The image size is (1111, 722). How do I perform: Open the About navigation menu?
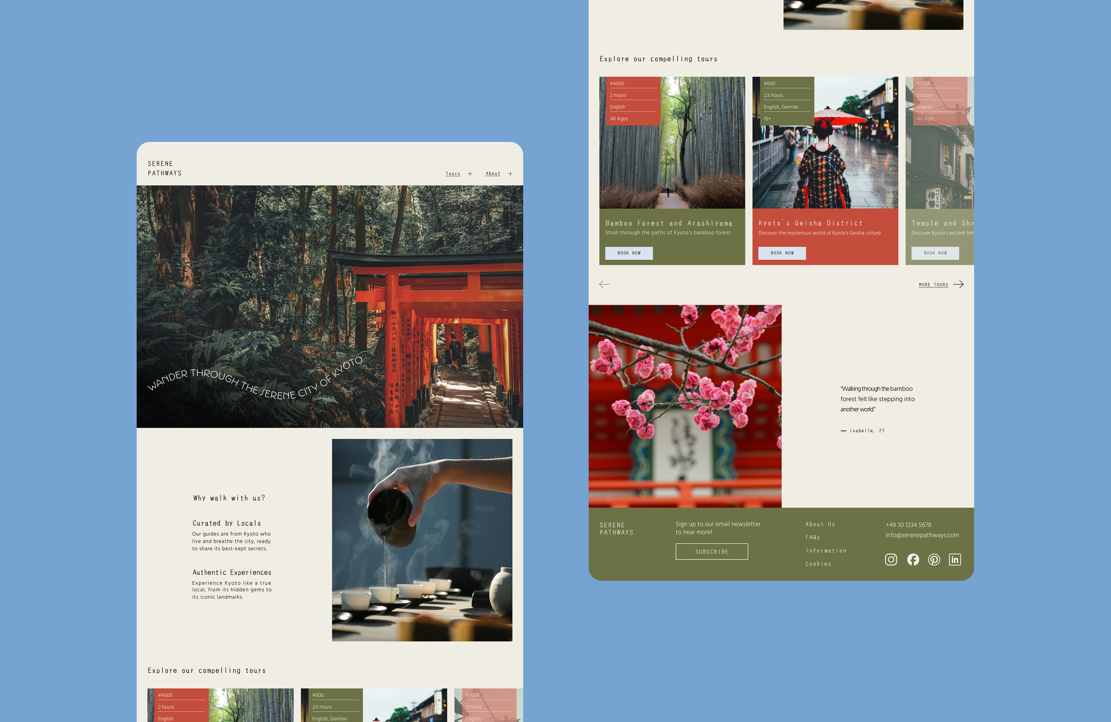pos(493,174)
